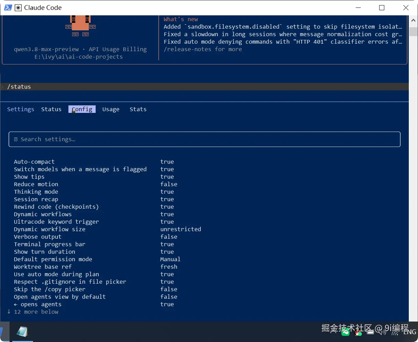Toggle the Auto-compact setting
Screen dimensions: 418x342
(x=94, y=162)
